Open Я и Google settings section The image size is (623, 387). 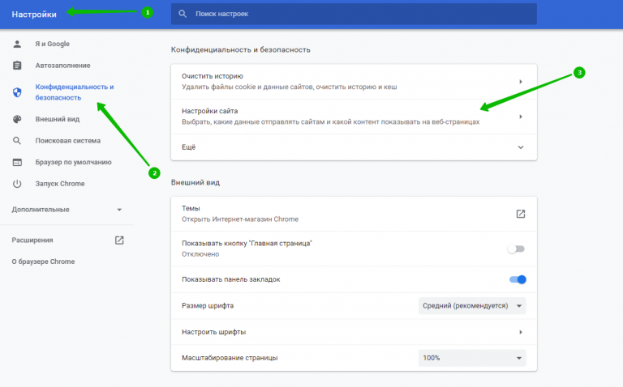click(52, 44)
